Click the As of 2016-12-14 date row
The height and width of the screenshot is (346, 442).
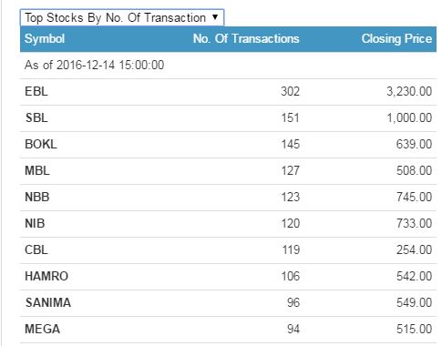(228, 66)
